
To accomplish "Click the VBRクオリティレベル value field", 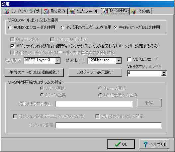I will click(144, 73).
